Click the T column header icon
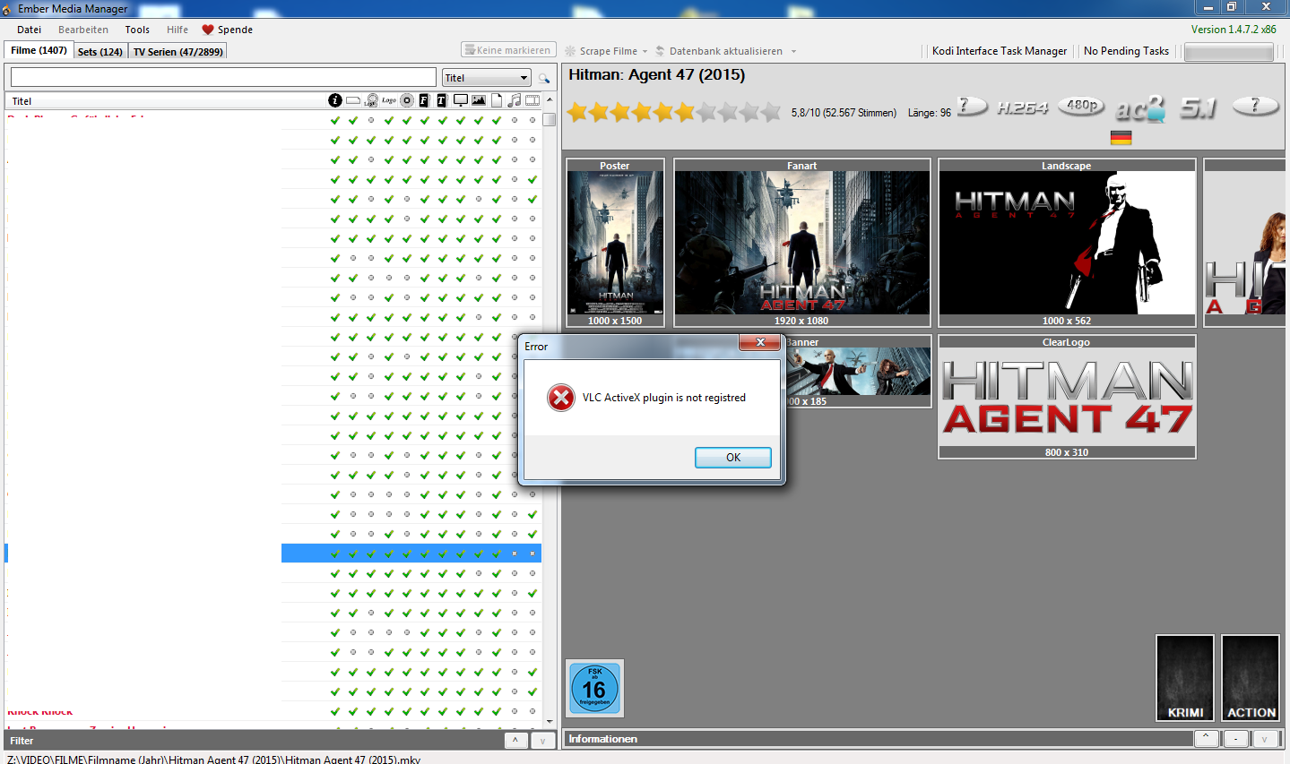Image resolution: width=1290 pixels, height=764 pixels. point(442,100)
